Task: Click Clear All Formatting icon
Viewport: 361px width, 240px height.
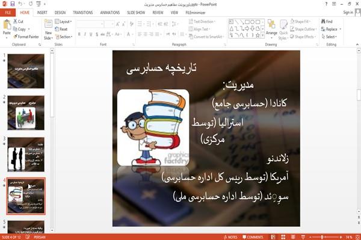Action: (x=132, y=24)
